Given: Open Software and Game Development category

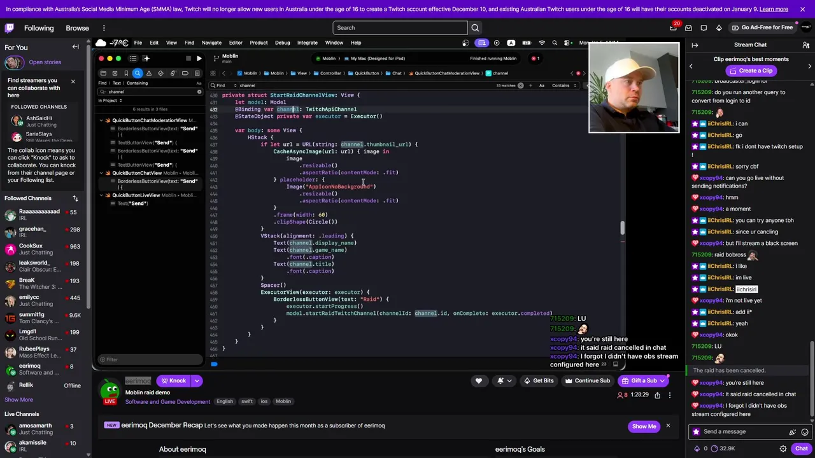Looking at the screenshot, I should coord(167,402).
